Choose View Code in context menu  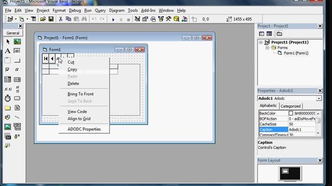pyautogui.click(x=77, y=112)
